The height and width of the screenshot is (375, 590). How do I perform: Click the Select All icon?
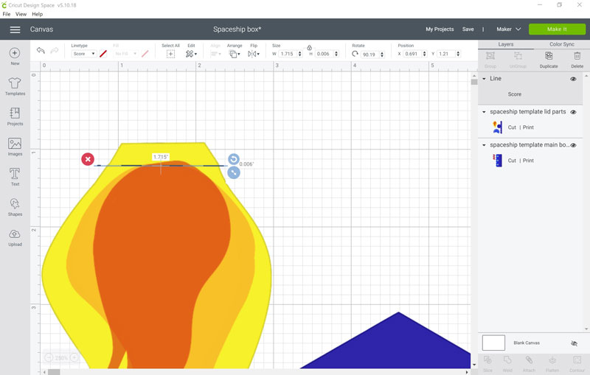[x=170, y=54]
